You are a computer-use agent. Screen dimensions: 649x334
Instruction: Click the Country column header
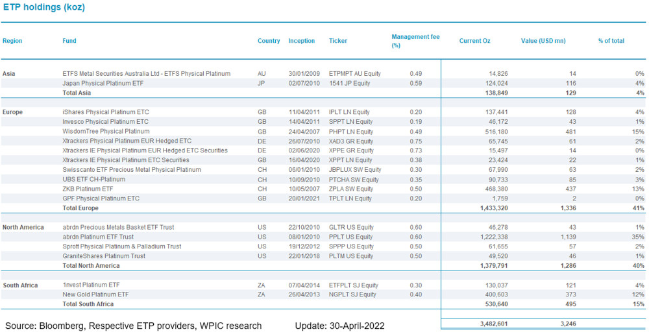(x=269, y=41)
